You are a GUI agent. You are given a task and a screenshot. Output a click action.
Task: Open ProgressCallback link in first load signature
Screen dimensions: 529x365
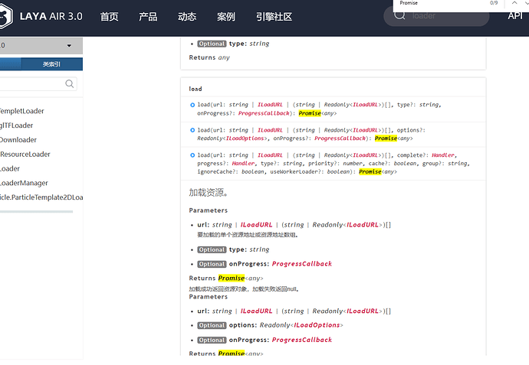[264, 113]
